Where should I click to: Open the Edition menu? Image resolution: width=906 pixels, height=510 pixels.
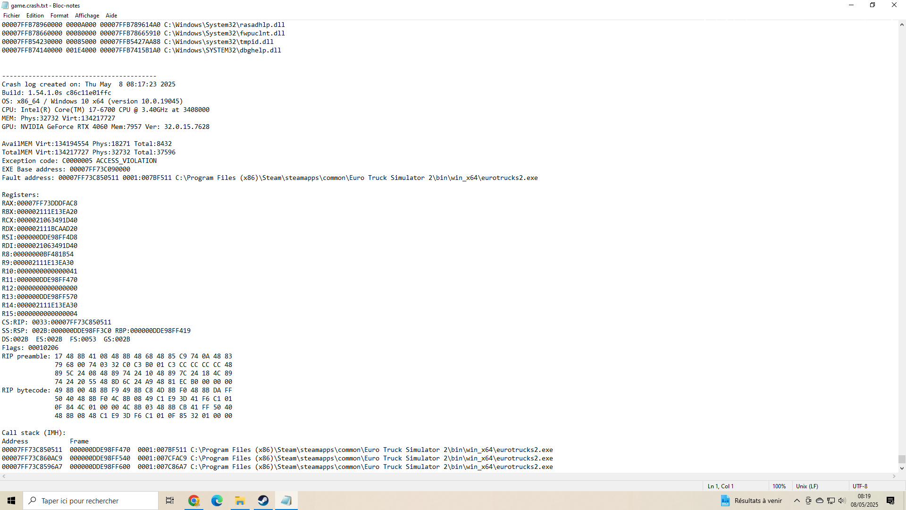click(35, 16)
